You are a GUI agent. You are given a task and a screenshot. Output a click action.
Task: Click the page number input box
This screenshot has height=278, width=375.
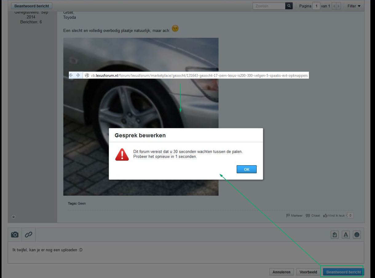tap(316, 6)
